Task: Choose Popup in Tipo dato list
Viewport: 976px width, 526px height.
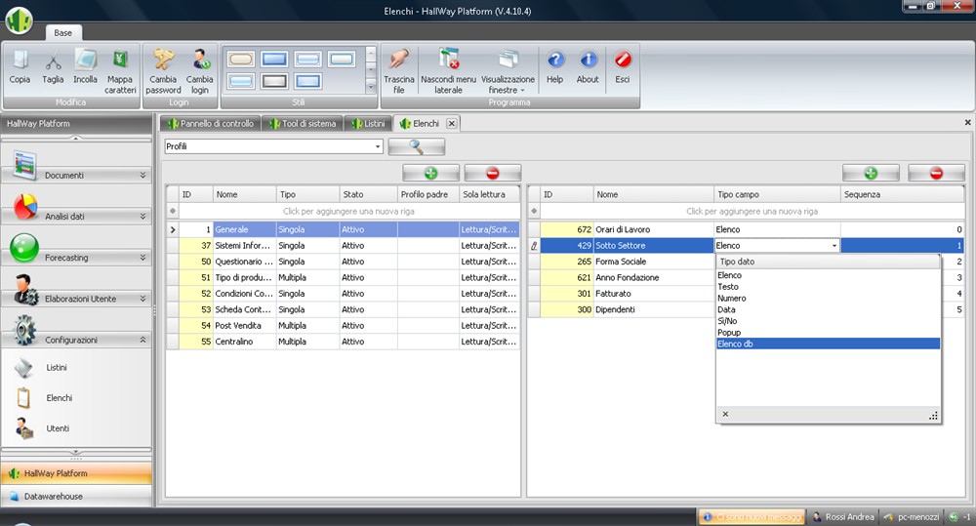Action: [828, 333]
